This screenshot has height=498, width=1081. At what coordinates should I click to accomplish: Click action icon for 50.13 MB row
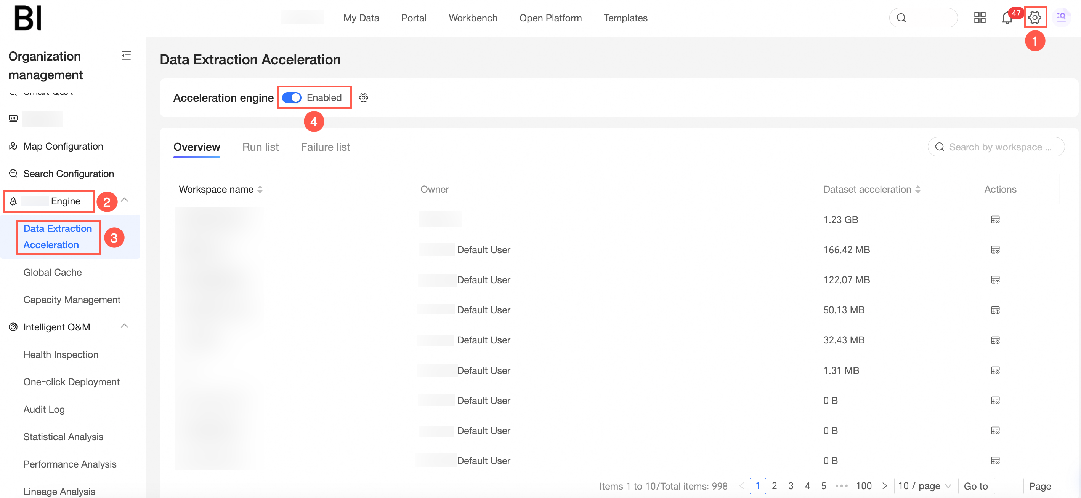click(995, 310)
